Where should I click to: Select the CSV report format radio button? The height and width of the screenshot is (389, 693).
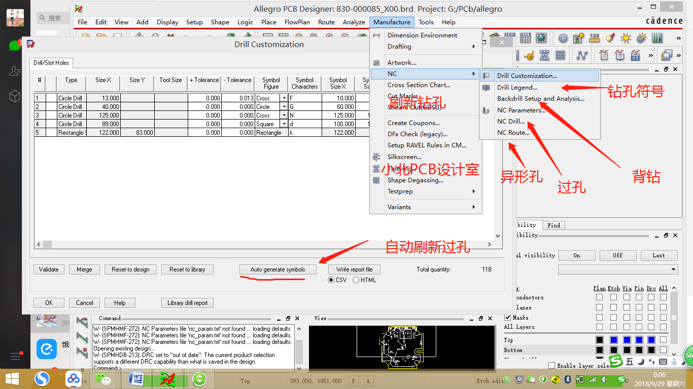point(331,280)
